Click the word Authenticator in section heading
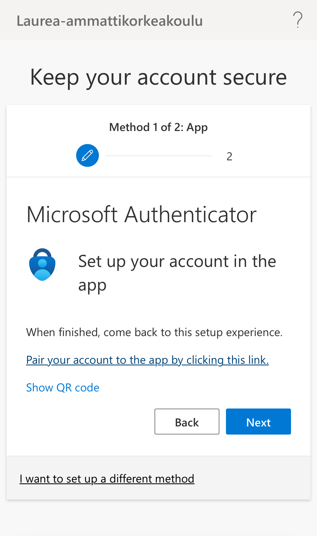Viewport: 317px width, 536px height. pos(190,215)
